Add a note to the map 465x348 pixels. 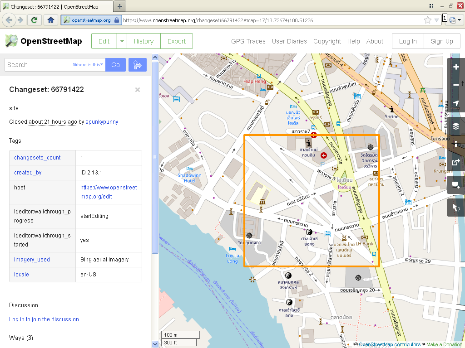point(456,185)
